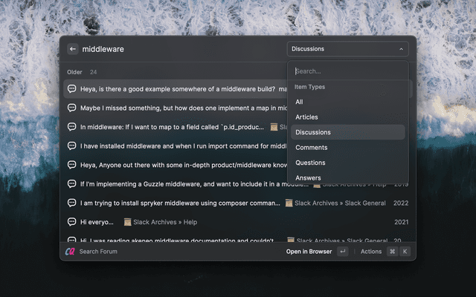Screen dimensions: 476x297
Task: Click Slack Archives icon in "Hi everyo..." row
Action: (127, 222)
